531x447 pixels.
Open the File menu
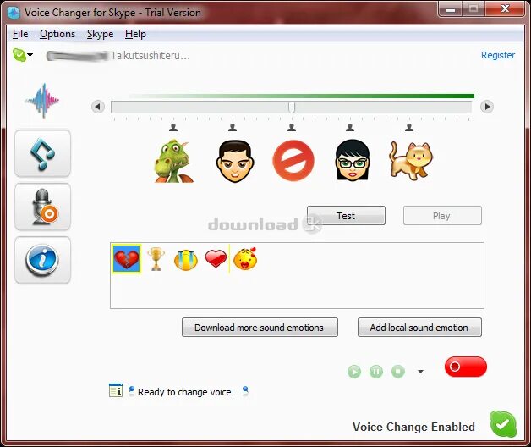[20, 34]
